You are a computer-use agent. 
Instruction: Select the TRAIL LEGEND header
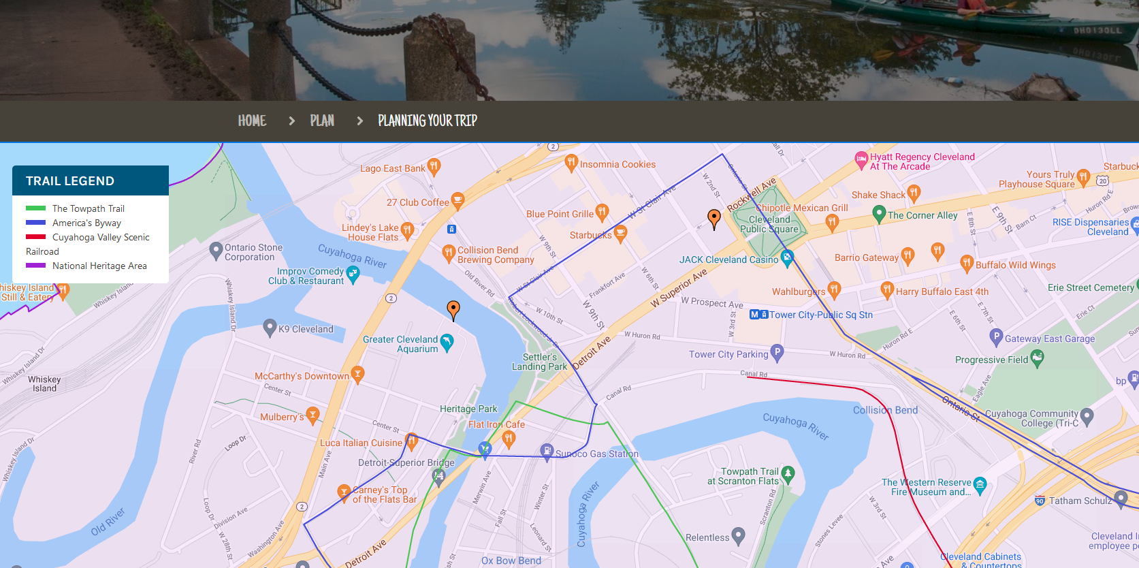click(x=91, y=180)
